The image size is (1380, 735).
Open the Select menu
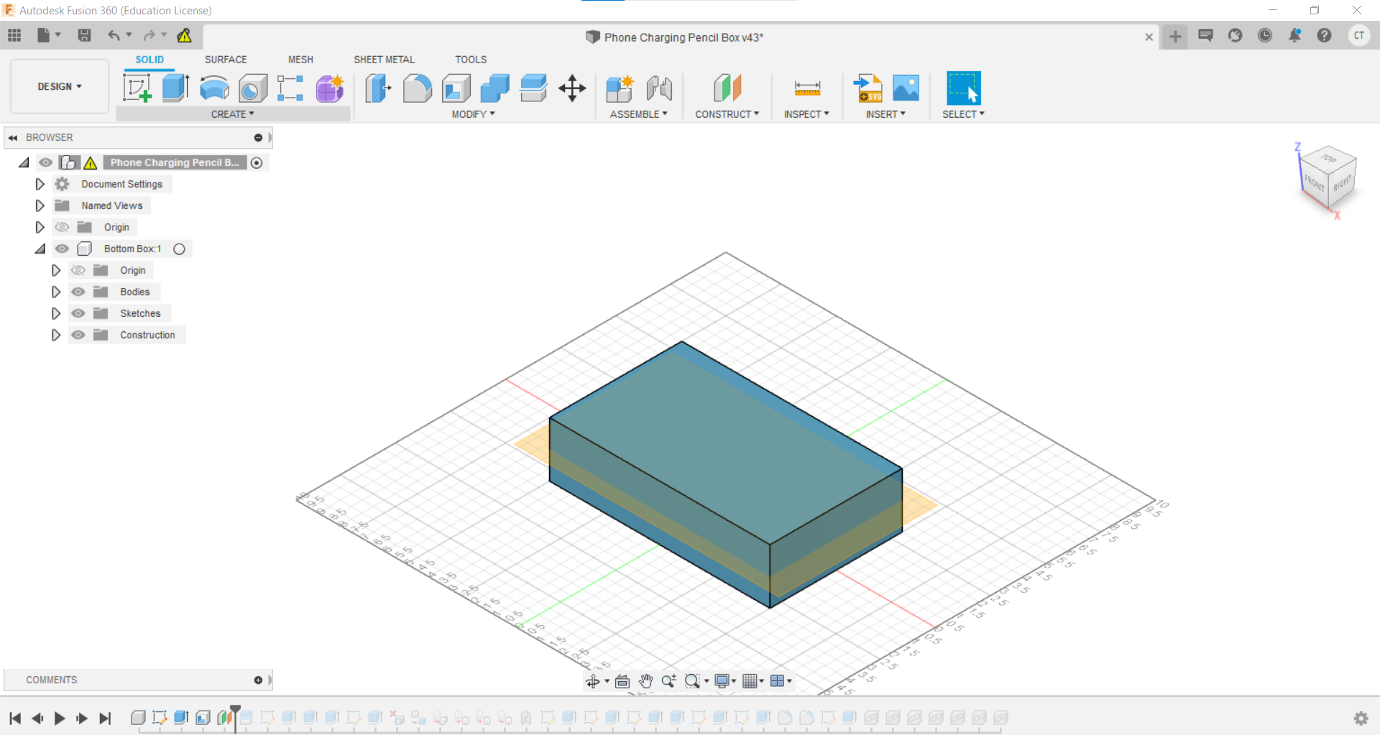click(963, 114)
